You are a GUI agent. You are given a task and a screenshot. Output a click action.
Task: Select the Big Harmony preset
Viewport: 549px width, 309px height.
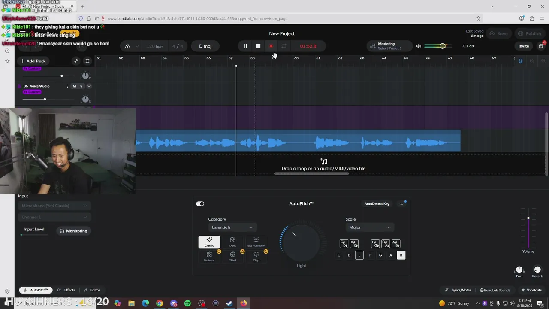[x=256, y=242]
